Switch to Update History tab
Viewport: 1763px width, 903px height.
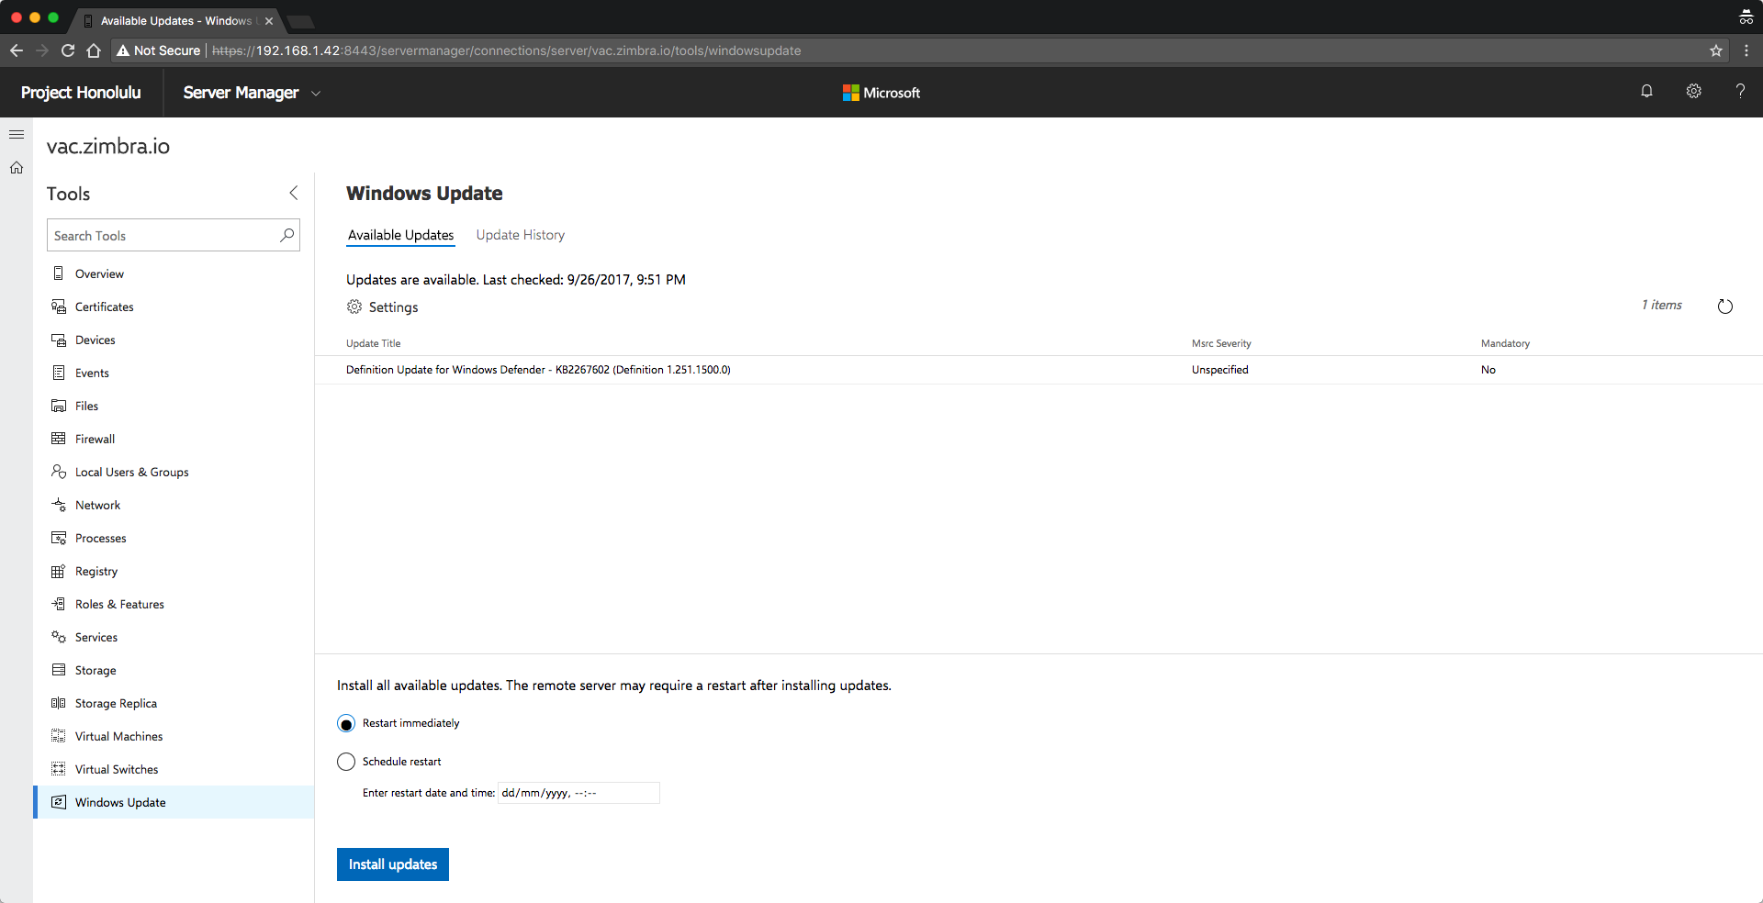[521, 235]
